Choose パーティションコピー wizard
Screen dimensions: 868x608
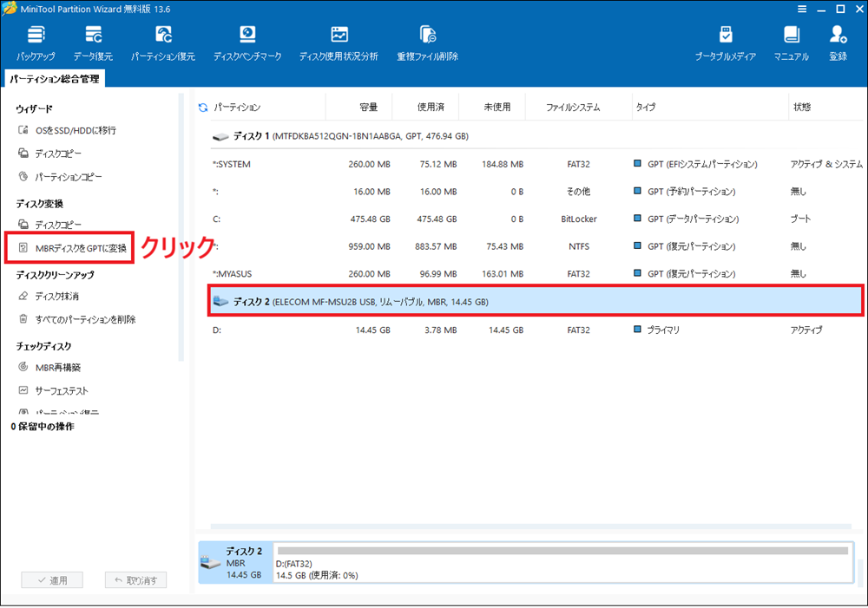tap(60, 176)
